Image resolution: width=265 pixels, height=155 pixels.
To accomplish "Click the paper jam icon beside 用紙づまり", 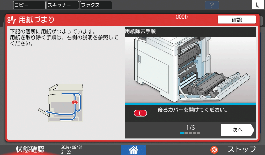I will [12, 20].
